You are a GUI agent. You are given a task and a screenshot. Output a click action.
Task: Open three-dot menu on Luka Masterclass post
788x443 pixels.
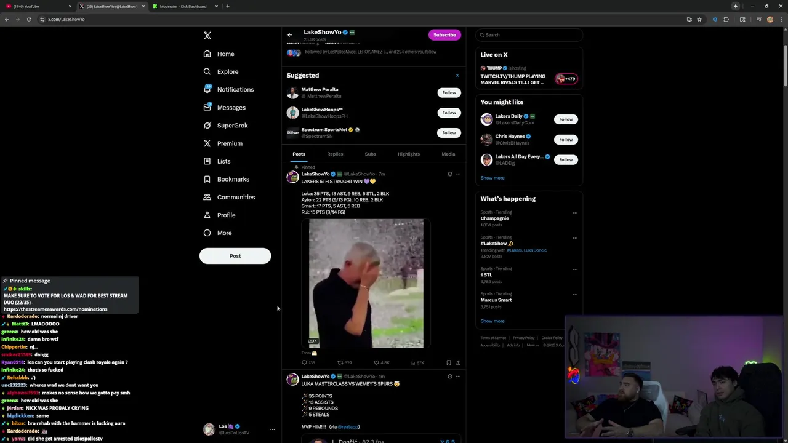(x=458, y=377)
